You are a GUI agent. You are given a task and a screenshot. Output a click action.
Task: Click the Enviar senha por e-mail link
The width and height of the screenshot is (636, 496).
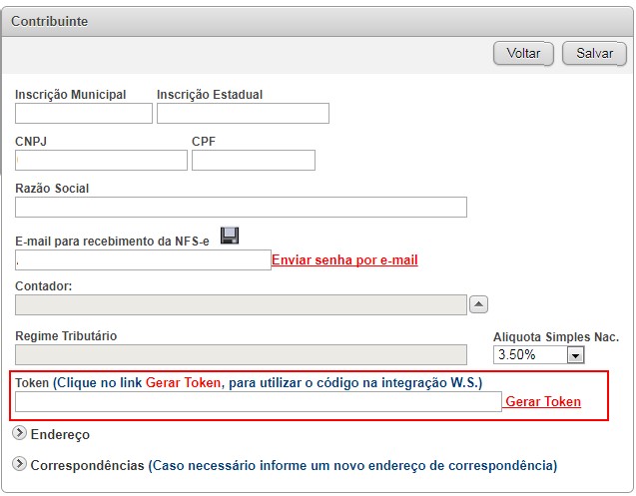(x=344, y=260)
